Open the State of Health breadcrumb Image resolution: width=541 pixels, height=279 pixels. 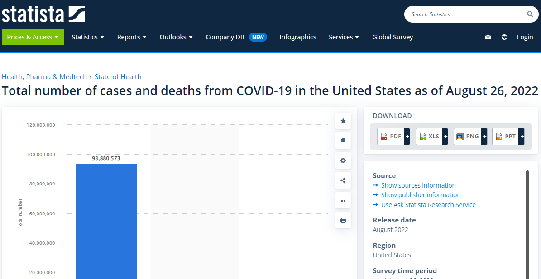tap(118, 77)
